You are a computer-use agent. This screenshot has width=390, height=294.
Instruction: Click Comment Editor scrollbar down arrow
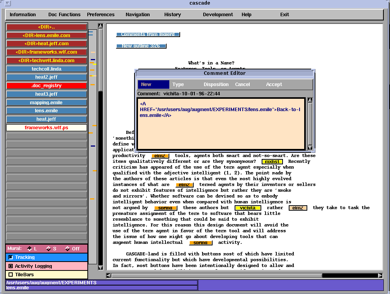[310, 147]
